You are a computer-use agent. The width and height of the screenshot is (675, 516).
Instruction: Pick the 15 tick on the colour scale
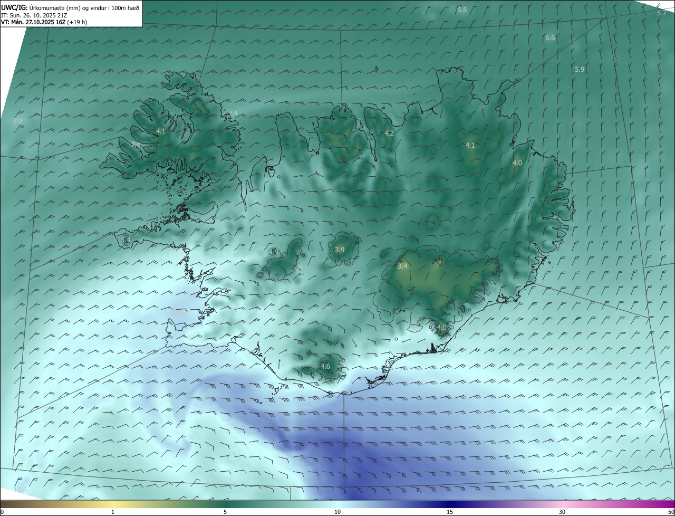tap(450, 512)
